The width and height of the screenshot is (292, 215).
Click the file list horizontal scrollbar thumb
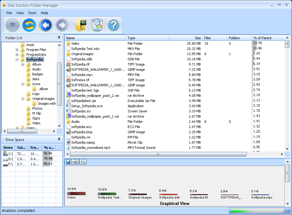[158, 154]
